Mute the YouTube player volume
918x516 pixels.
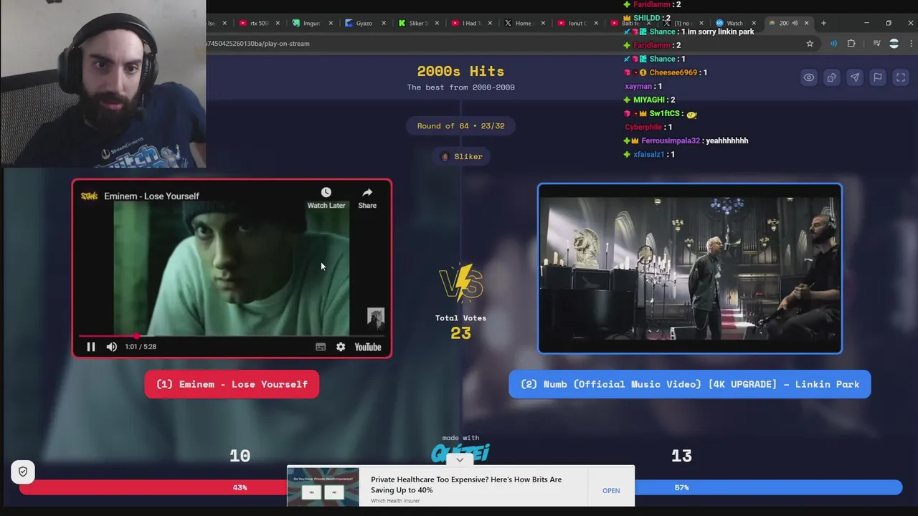(112, 347)
